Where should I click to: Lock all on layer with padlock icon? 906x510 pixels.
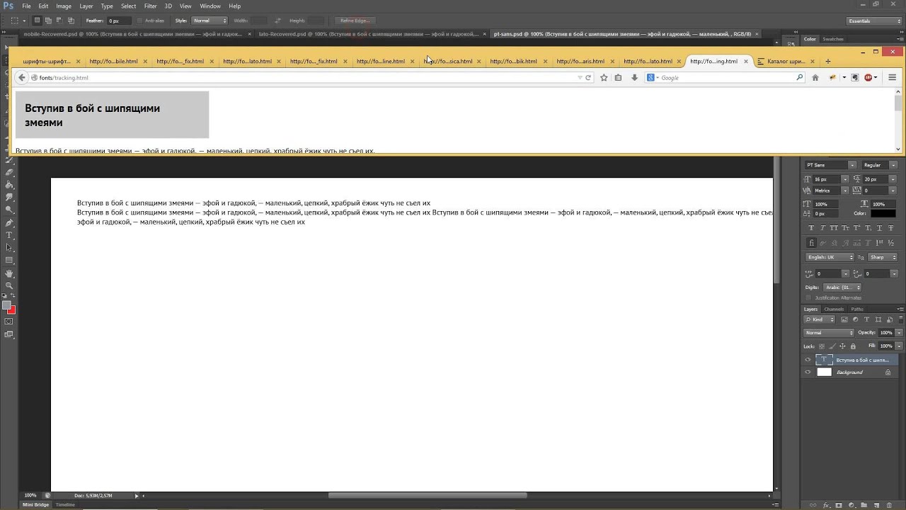tap(853, 346)
